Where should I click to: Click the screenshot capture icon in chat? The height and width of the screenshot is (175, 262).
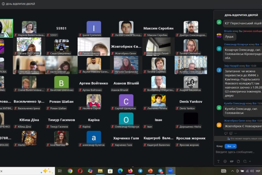coord(245,161)
